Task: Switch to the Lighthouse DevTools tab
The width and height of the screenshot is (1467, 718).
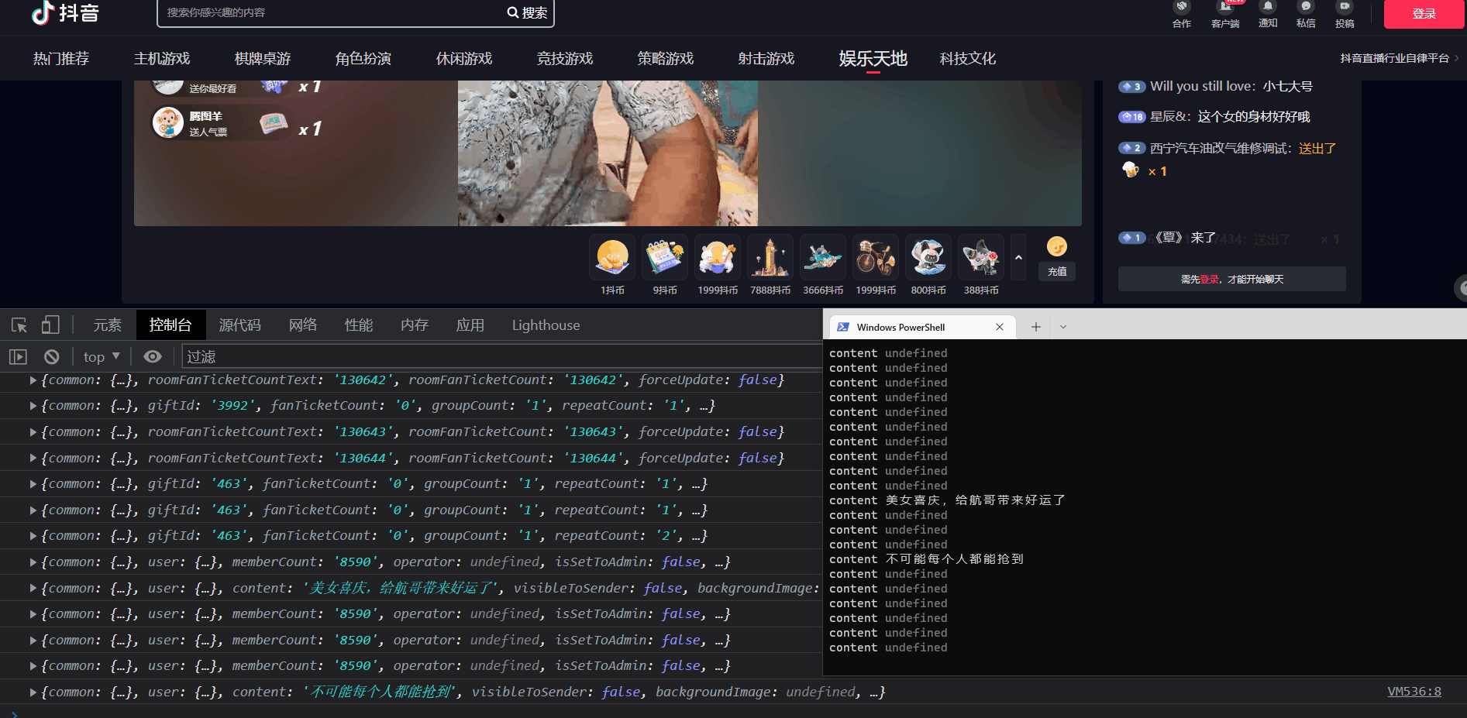Action: click(546, 325)
